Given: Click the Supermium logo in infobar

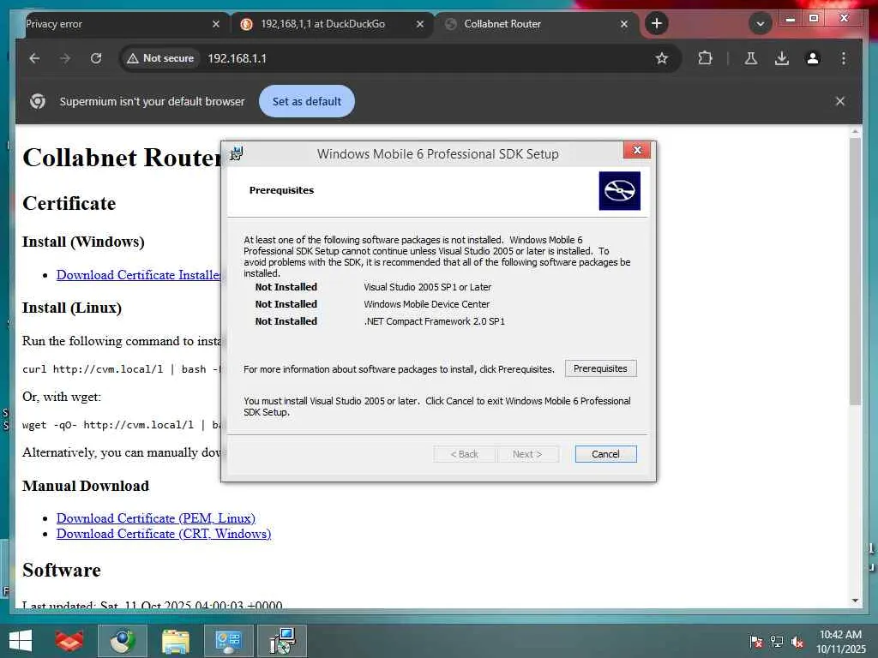Looking at the screenshot, I should pos(38,101).
